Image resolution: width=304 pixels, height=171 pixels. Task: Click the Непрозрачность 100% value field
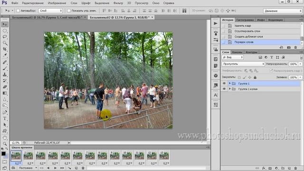click(293, 64)
